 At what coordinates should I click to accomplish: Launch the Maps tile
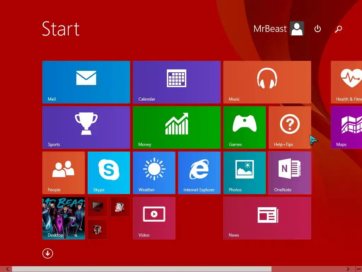click(x=346, y=127)
